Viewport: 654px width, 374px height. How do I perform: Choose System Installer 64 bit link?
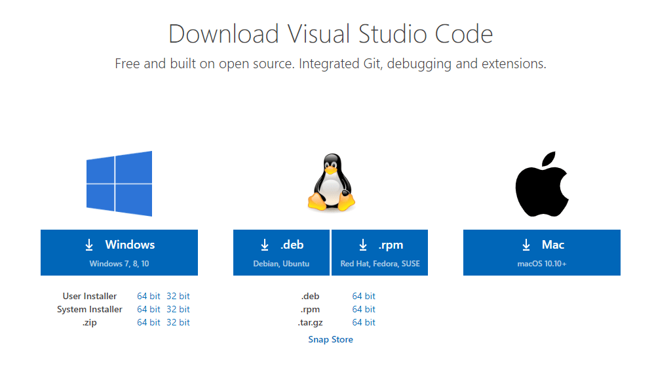(149, 309)
